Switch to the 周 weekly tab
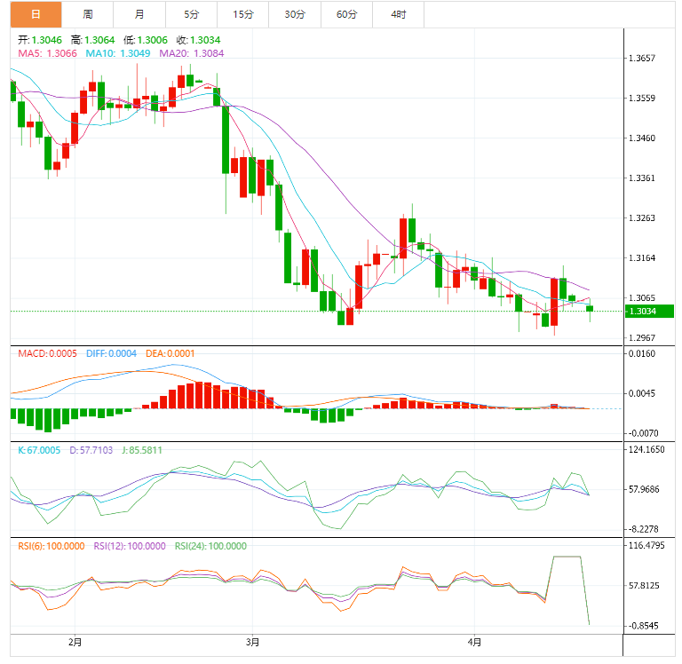 pyautogui.click(x=88, y=14)
